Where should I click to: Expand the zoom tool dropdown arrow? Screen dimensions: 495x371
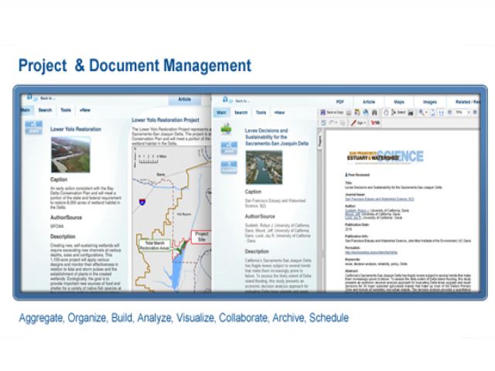point(426,113)
